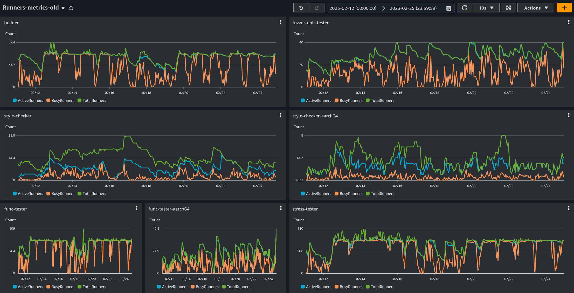The width and height of the screenshot is (574, 293).
Task: Open builder widget three-dot menu
Action: pyautogui.click(x=280, y=22)
